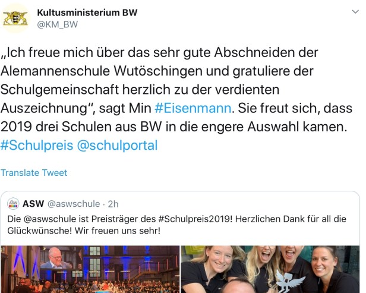This screenshot has width=366, height=293.
Task: Open the smiling group selfie photo
Action: tap(270, 269)
